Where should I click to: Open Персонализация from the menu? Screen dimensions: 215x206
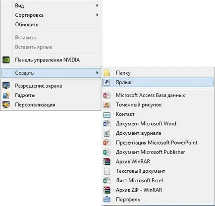pyautogui.click(x=51, y=104)
